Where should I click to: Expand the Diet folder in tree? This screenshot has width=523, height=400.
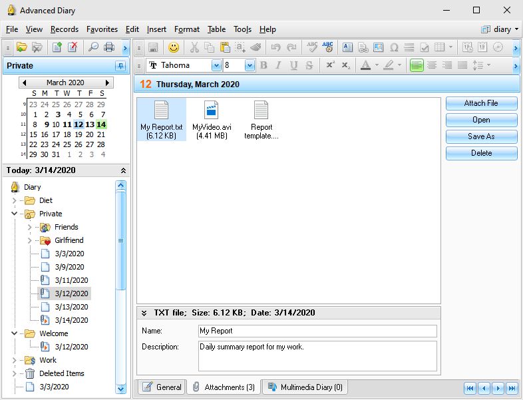pos(14,200)
